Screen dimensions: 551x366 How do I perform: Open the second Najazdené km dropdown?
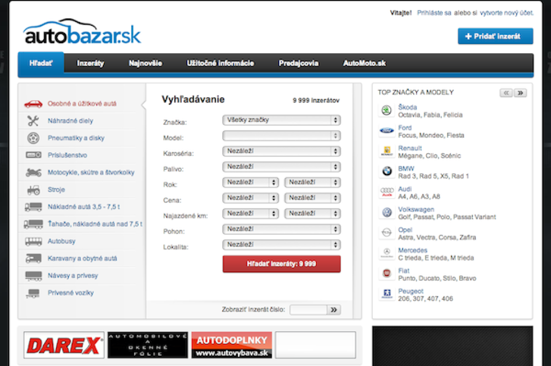click(313, 213)
